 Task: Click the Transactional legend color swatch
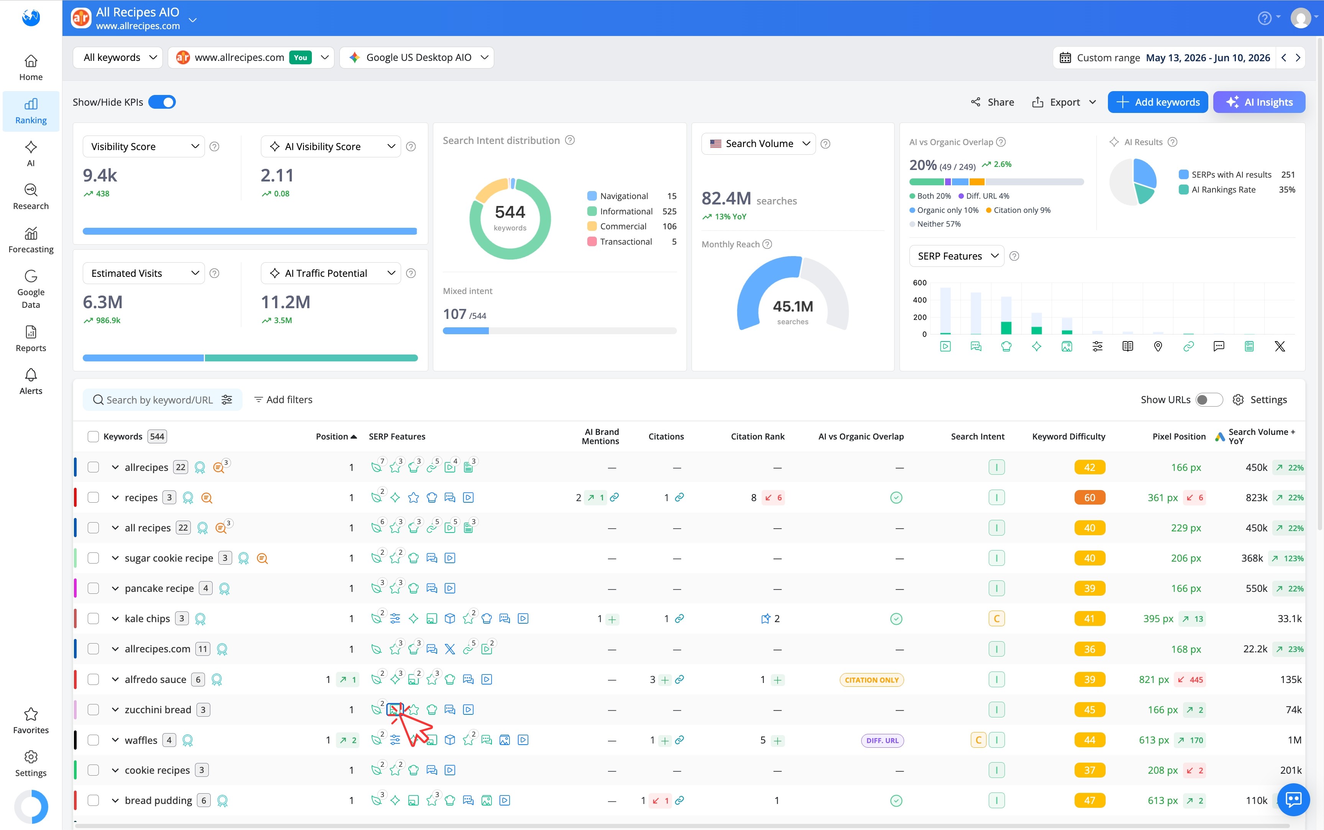pyautogui.click(x=592, y=242)
